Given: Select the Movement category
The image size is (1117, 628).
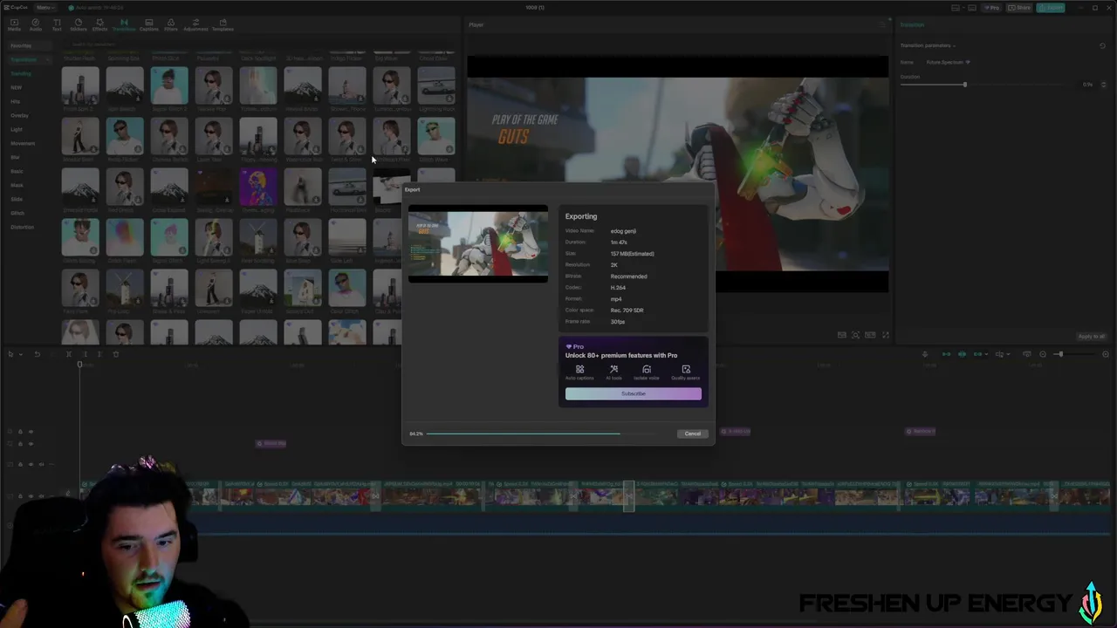Looking at the screenshot, I should click(23, 143).
